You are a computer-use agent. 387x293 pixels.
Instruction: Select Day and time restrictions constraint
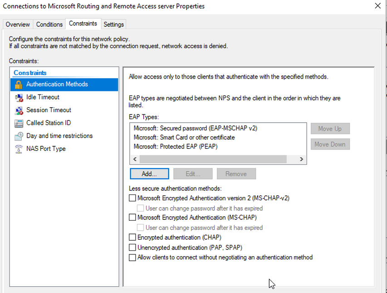[x=64, y=136]
